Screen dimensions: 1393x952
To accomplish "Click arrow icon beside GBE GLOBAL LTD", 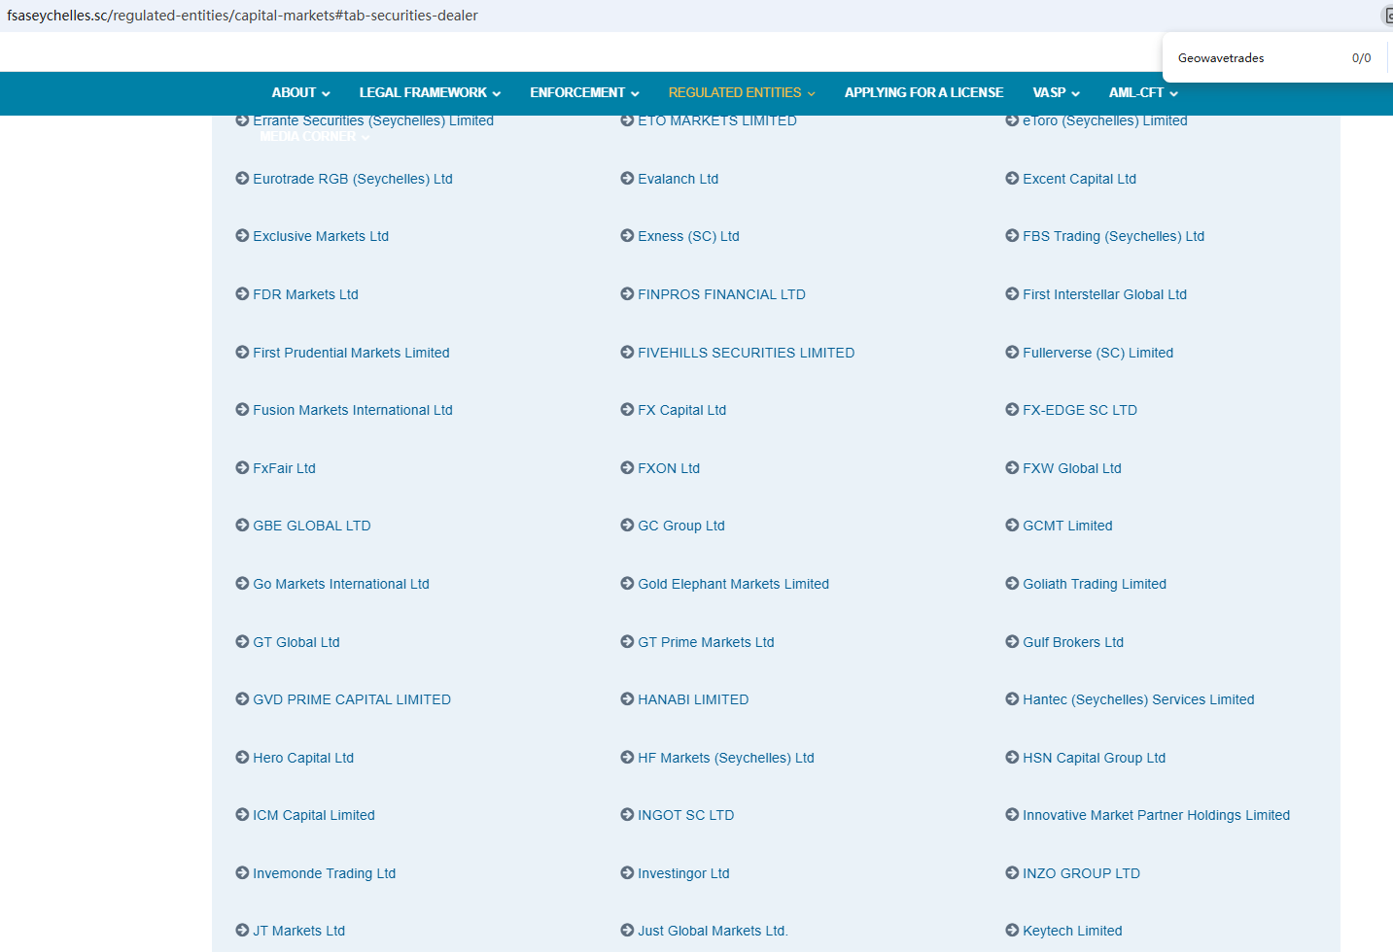I will point(242,526).
